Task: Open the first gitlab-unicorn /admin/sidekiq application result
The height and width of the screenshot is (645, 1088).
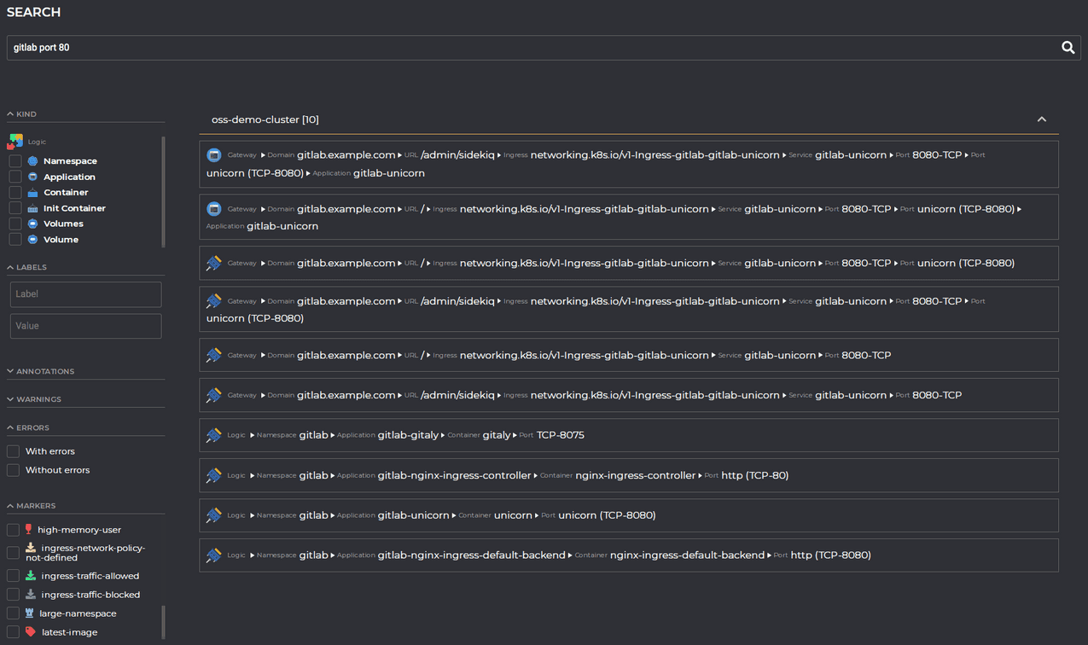Action: coord(628,164)
